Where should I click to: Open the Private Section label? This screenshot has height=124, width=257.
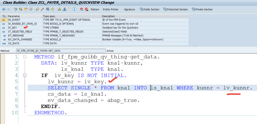[204, 9]
